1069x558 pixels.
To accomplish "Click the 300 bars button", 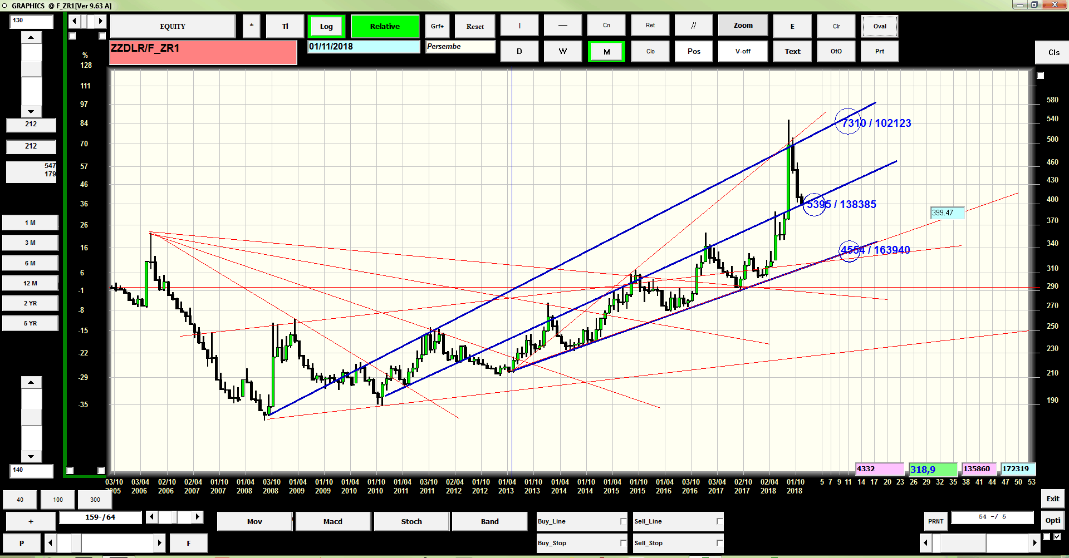I will point(95,500).
